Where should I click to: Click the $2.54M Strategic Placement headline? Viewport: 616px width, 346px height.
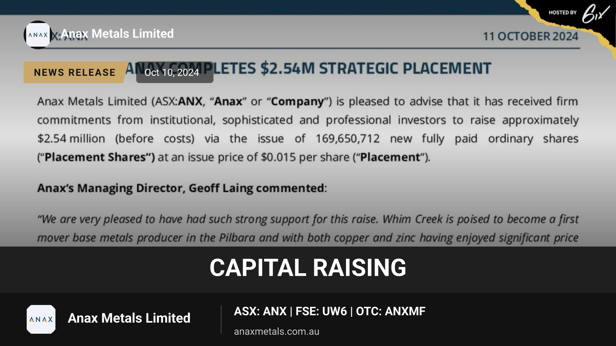[308, 68]
